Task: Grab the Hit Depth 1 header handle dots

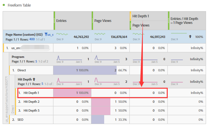Action: [130, 16]
